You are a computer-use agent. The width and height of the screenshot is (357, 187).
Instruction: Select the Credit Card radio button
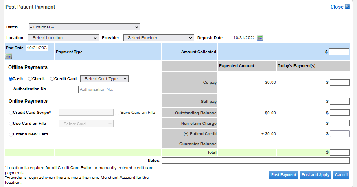[x=52, y=79]
